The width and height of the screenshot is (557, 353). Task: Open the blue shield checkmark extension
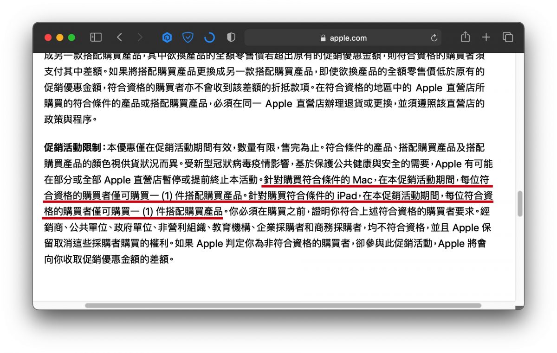pos(188,38)
